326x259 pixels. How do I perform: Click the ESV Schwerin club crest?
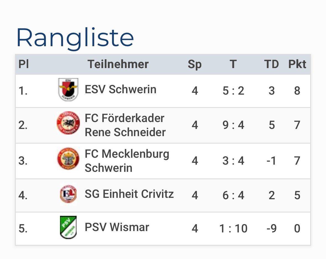(68, 90)
